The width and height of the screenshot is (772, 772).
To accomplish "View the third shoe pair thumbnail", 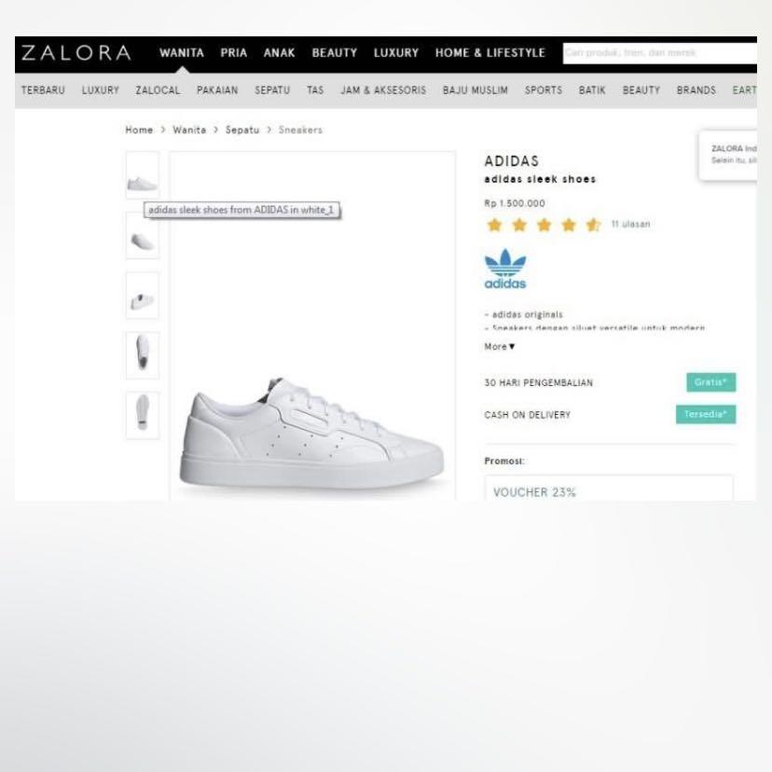I will (x=143, y=296).
